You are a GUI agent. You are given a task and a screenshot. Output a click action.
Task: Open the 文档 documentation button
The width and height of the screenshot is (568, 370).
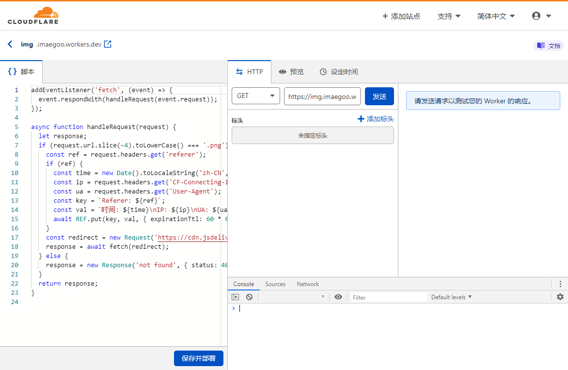click(549, 46)
